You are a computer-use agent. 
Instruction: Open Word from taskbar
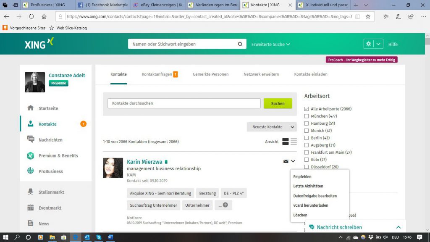tap(110, 237)
